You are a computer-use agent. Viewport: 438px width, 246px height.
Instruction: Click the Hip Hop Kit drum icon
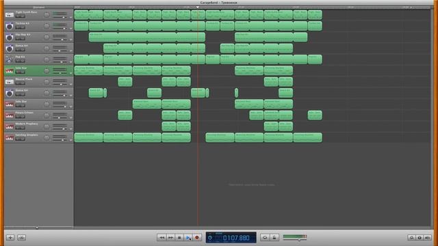10,38
